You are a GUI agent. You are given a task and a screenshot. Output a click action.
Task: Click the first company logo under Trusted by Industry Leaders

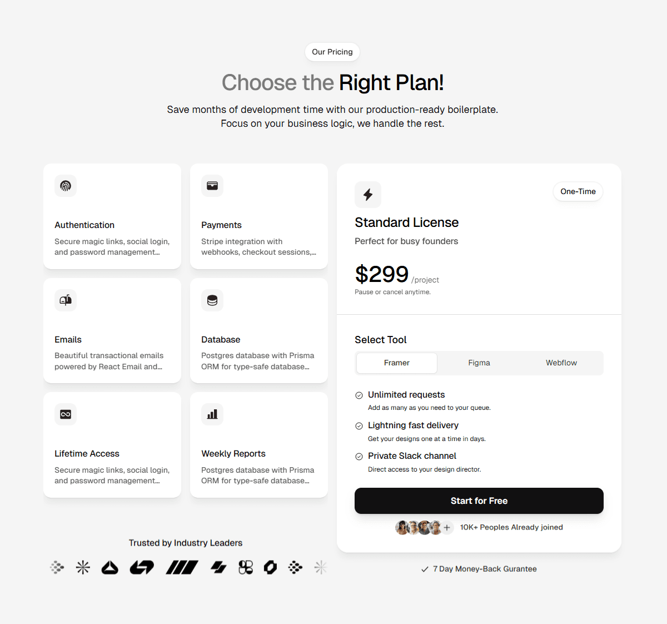(x=57, y=567)
